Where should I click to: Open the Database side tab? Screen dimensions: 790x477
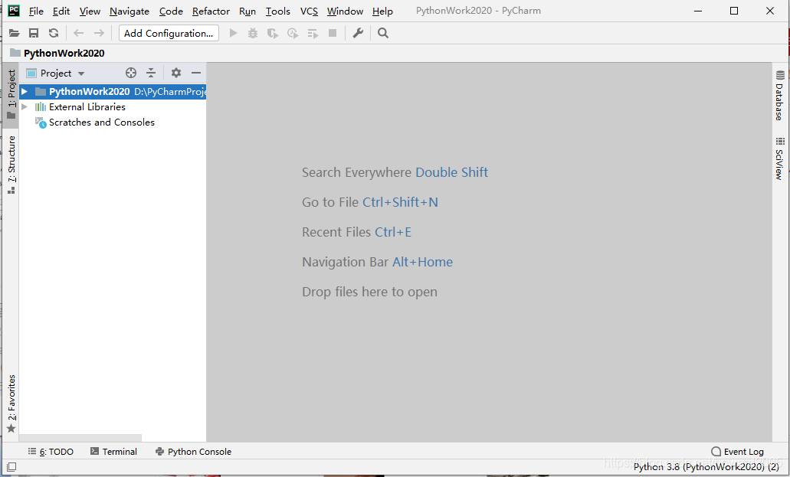click(x=779, y=95)
